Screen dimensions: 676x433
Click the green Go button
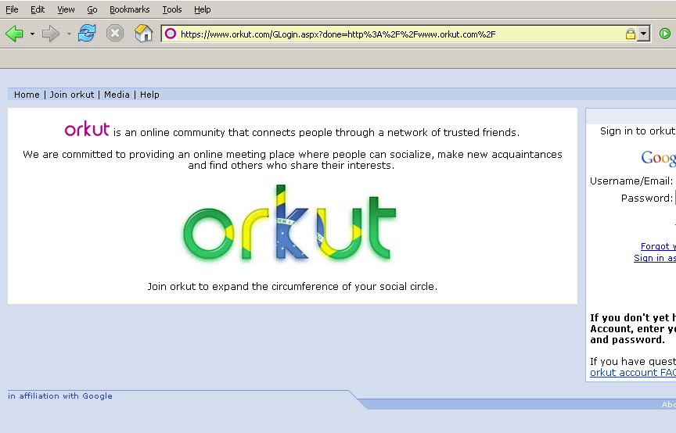click(665, 34)
